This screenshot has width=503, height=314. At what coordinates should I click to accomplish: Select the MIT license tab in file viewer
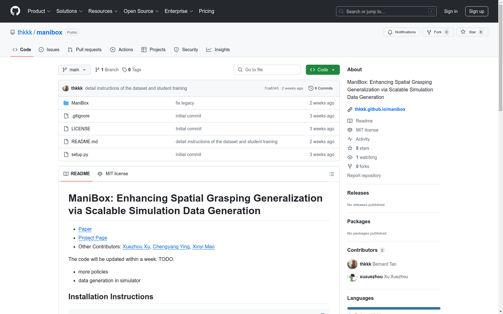(x=113, y=174)
